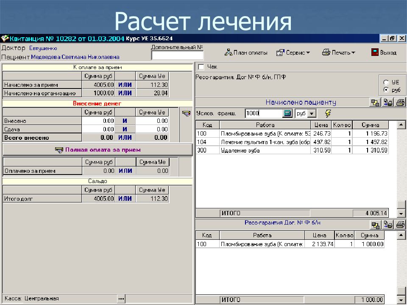The width and height of the screenshot is (407, 305).
Task: Select Пломбирование зуба row with sum 1 196.73
Action: [292, 133]
